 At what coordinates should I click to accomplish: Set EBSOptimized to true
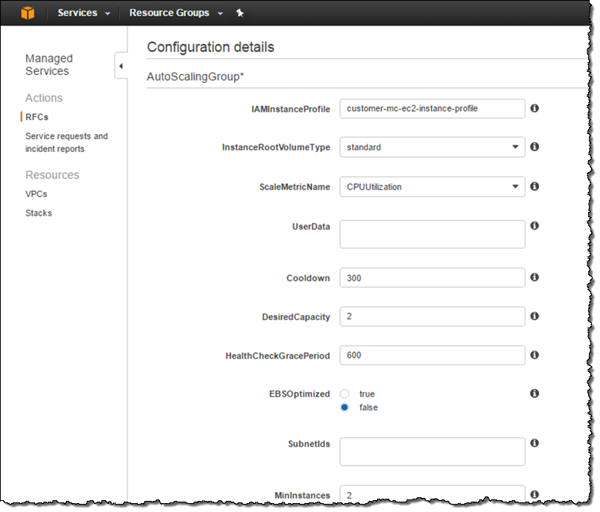344,394
